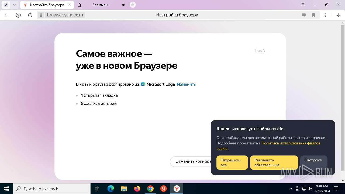The width and height of the screenshot is (345, 194).
Task: Open the volume tray icon
Action: [310, 189]
